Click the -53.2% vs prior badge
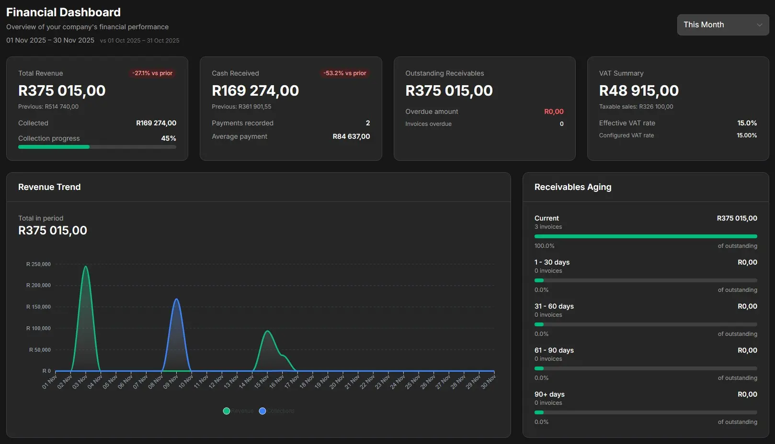Screen dimensions: 775x444 click(x=344, y=73)
